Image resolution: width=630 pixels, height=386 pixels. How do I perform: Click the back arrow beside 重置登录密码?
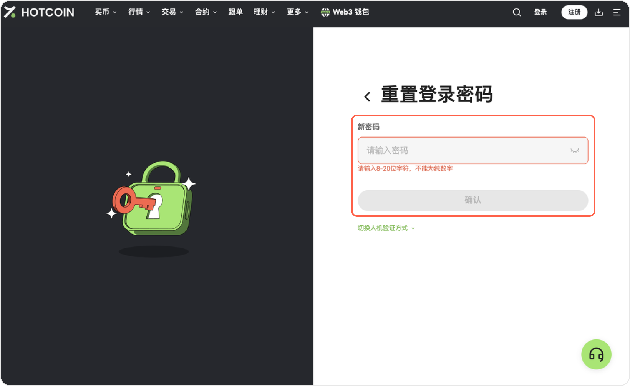pyautogui.click(x=367, y=96)
